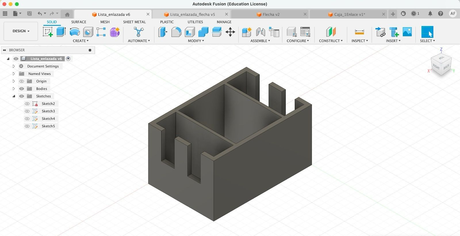Switch to the PLASTIC tab

167,22
